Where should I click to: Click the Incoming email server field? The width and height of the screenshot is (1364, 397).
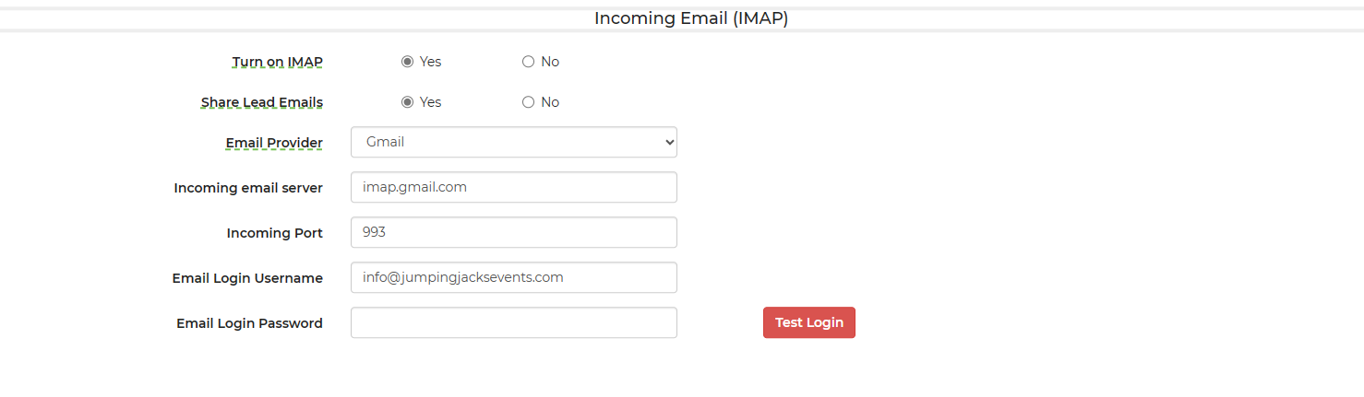tap(513, 187)
